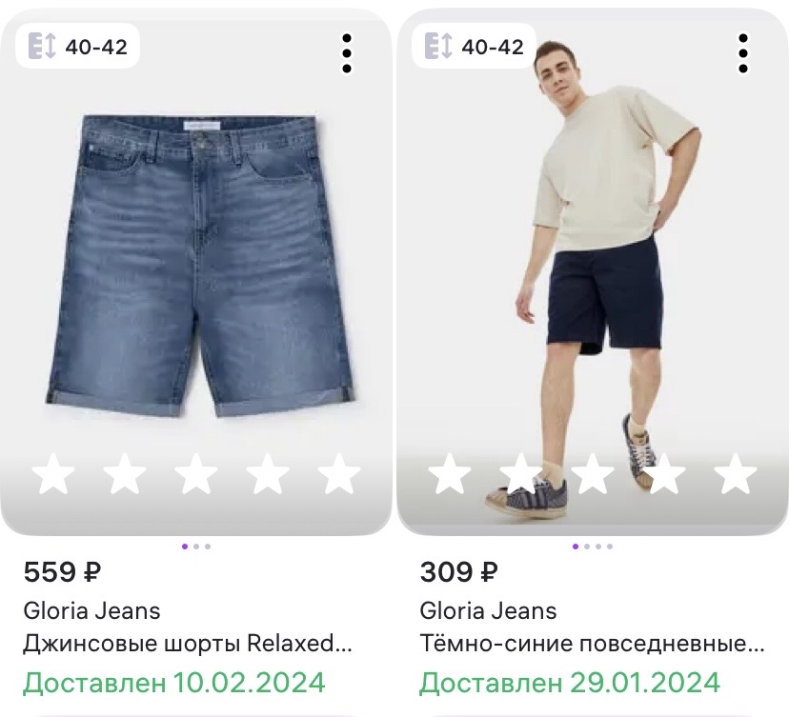Rate denim shorts three stars
This screenshot has height=717, width=789.
(x=195, y=473)
